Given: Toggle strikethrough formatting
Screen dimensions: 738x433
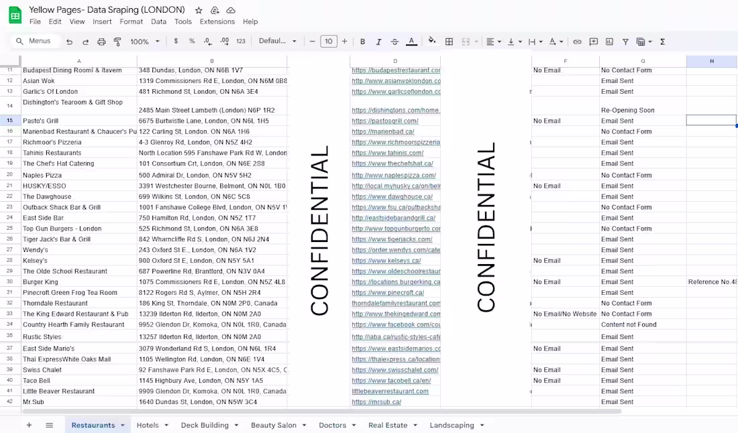Looking at the screenshot, I should point(394,42).
